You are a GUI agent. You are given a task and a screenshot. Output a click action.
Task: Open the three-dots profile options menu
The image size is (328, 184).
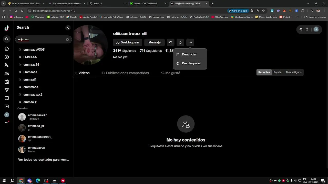[x=190, y=42]
